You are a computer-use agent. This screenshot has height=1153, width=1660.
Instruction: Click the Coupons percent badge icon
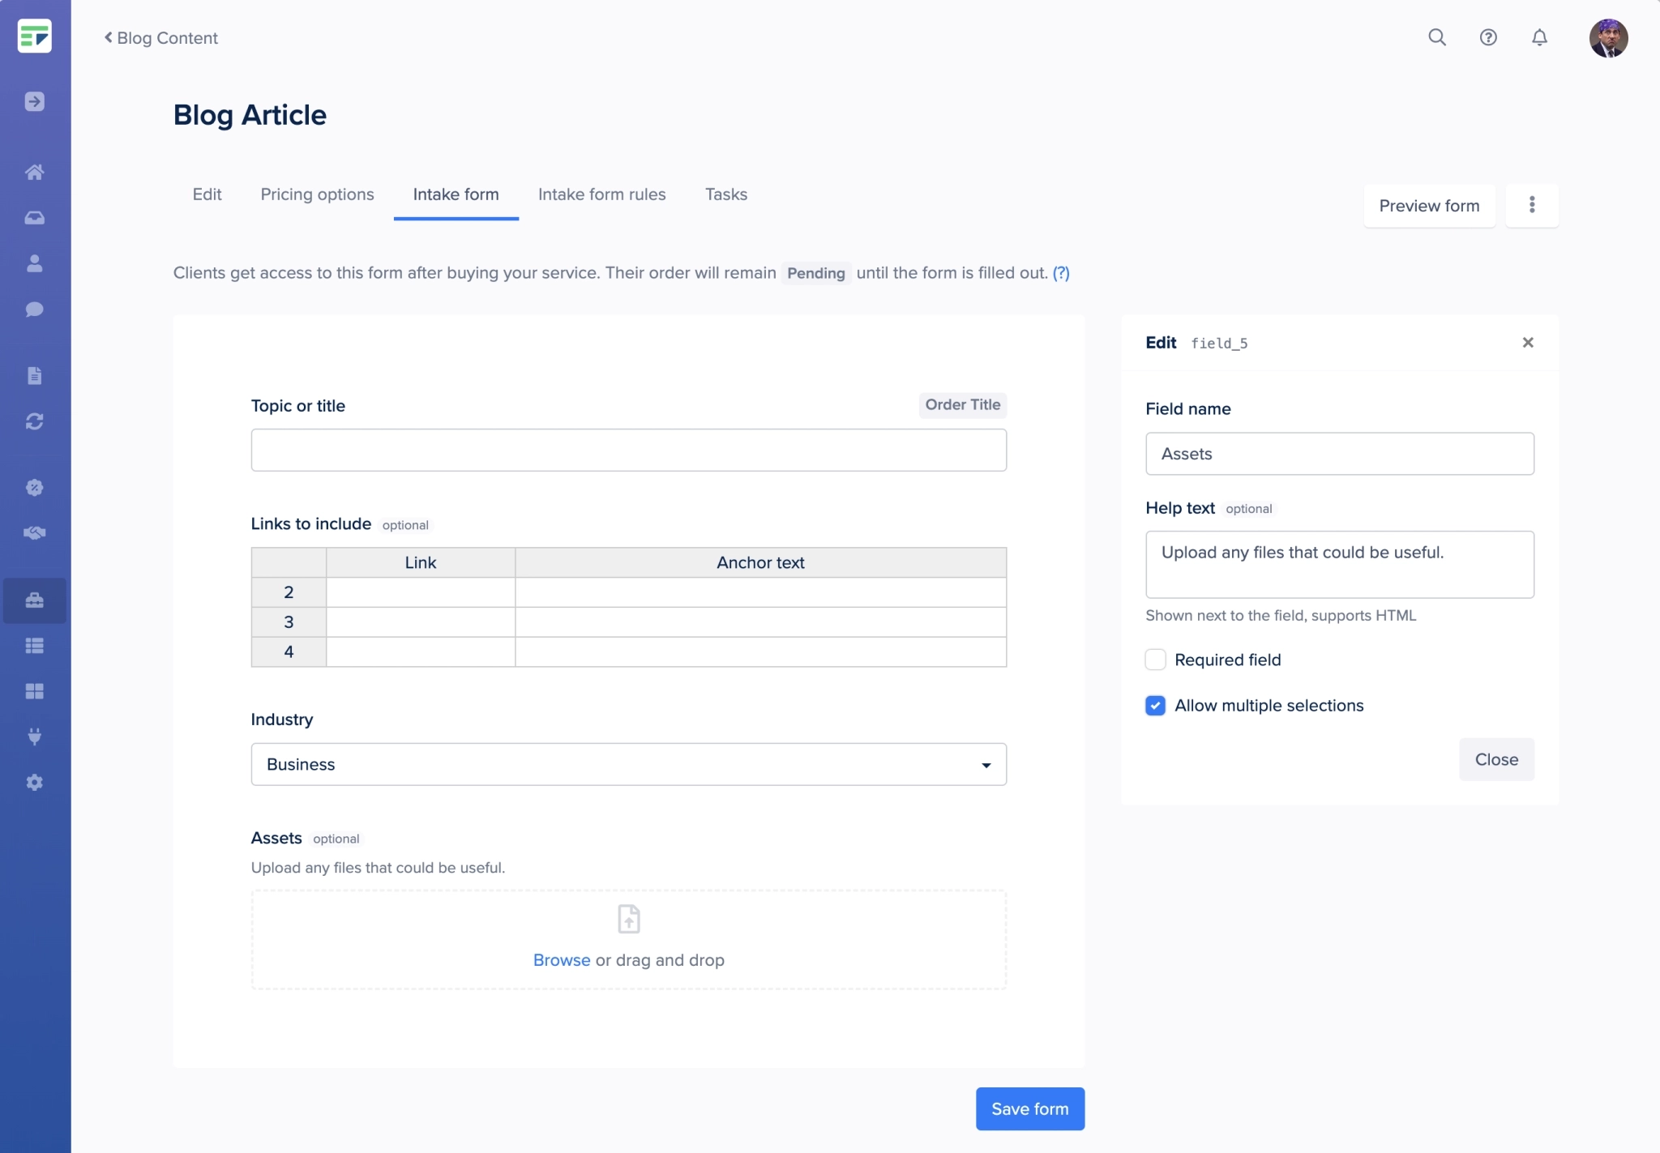tap(34, 488)
